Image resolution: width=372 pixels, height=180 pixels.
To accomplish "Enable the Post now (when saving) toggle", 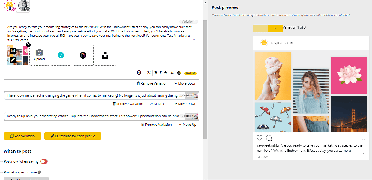I will [44, 161].
